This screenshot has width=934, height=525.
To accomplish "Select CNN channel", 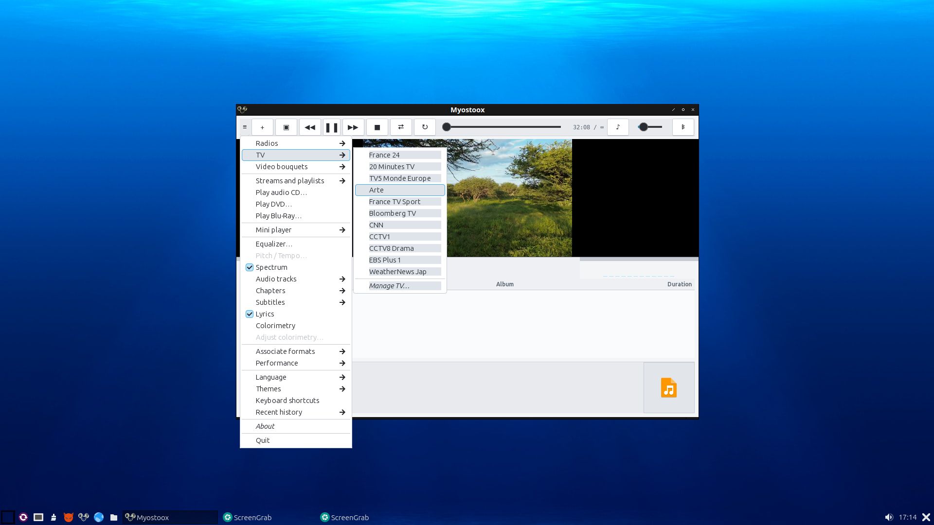I will [400, 225].
